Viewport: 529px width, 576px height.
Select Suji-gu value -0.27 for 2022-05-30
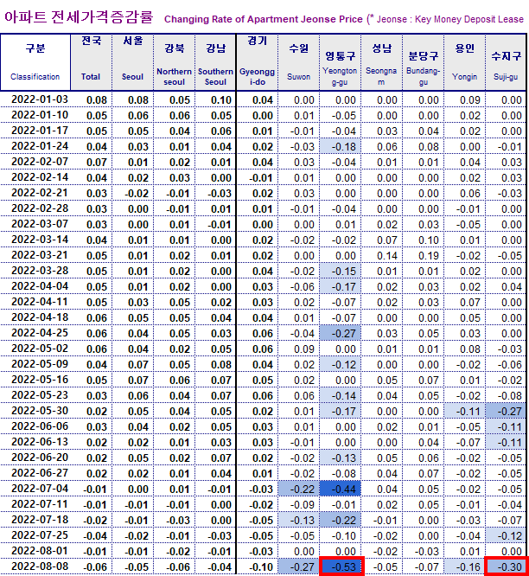(506, 411)
